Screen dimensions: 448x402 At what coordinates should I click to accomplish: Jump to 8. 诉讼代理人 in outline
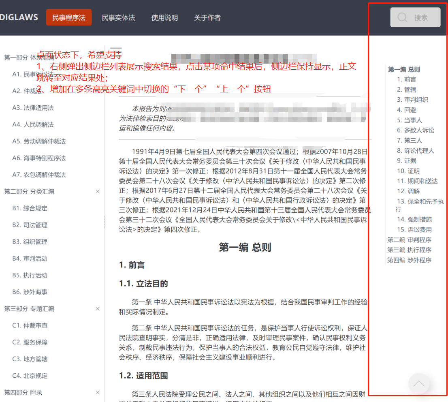[416, 151]
